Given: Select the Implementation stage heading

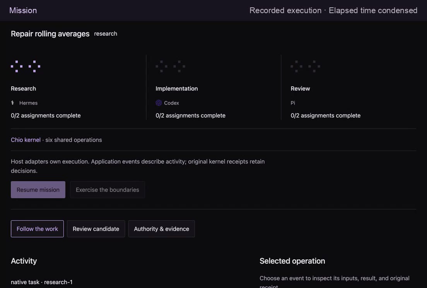Looking at the screenshot, I should [x=177, y=89].
